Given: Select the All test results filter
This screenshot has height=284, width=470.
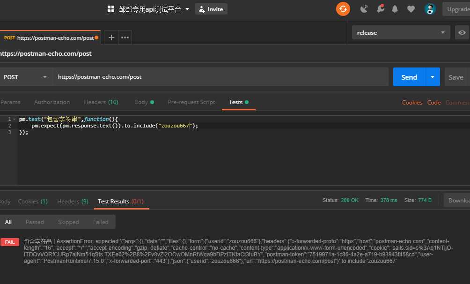Looking at the screenshot, I should (x=8, y=222).
